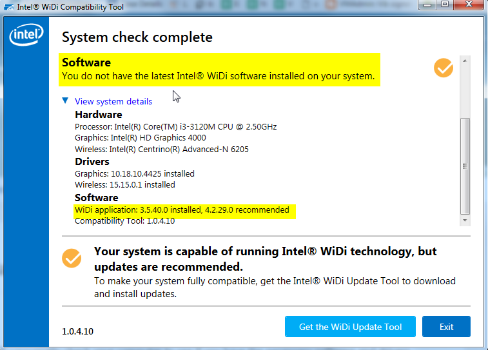
Task: Minimize the WiDi Compatibility Tool window
Action: coord(427,5)
